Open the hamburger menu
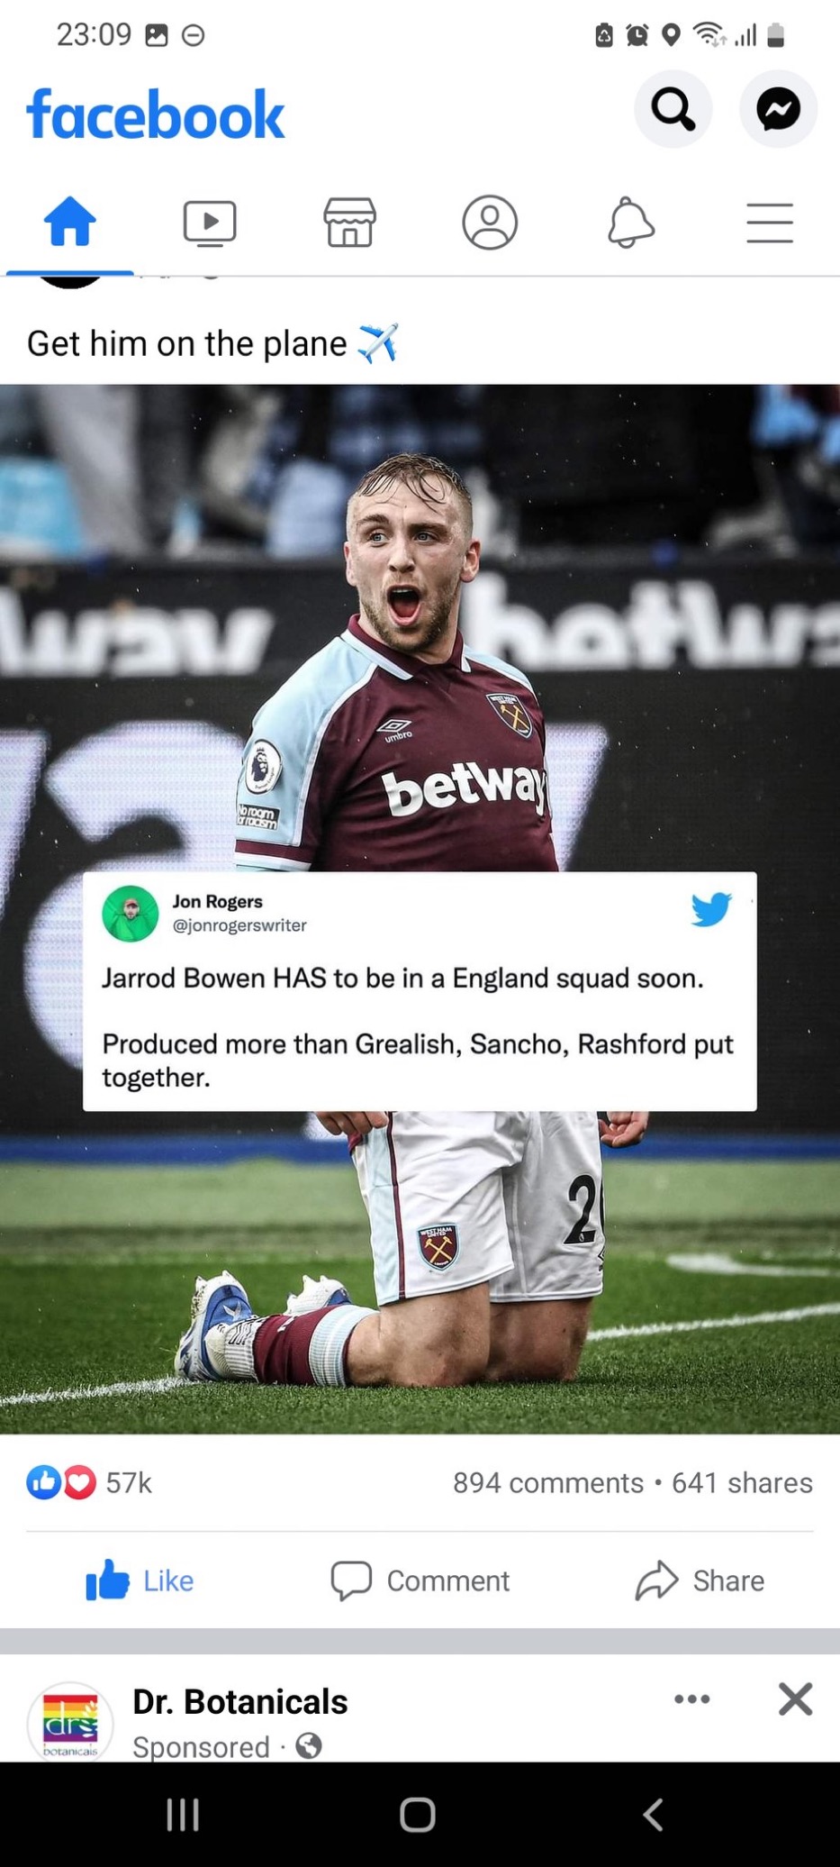840x1867 pixels. (x=770, y=223)
